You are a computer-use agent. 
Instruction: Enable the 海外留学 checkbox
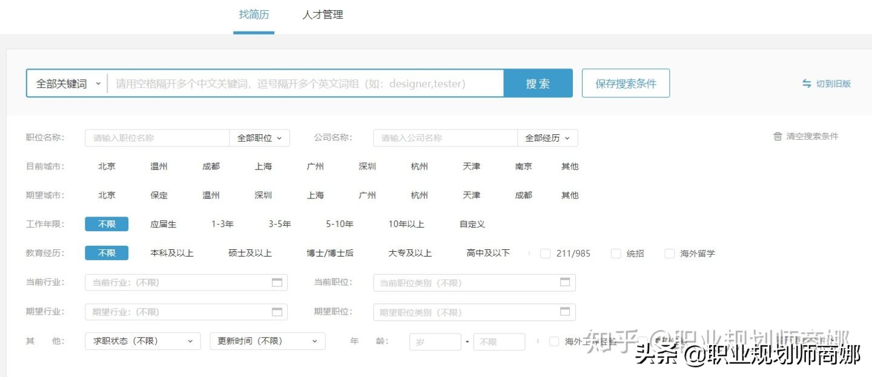point(669,254)
